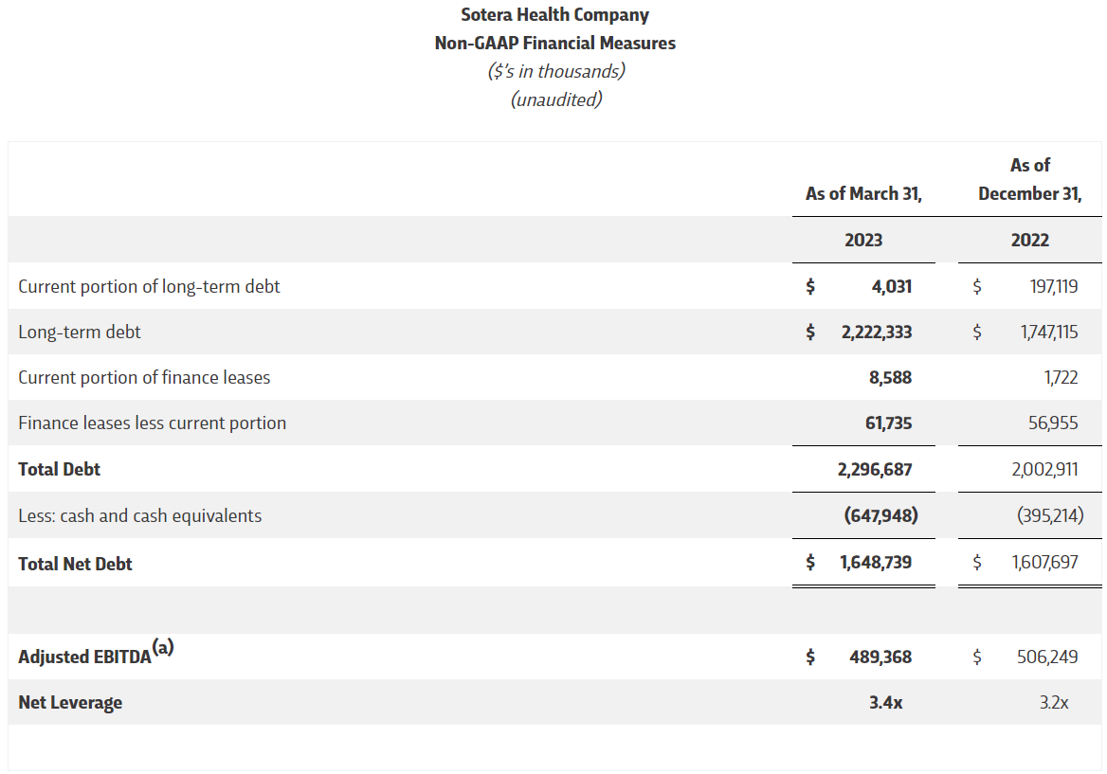The image size is (1107, 774).
Task: Select the 'Total Net Debt' row label
Action: 75,564
